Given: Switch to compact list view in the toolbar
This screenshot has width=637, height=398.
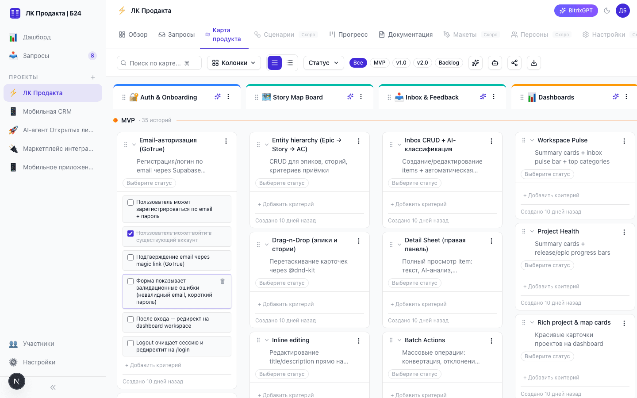Looking at the screenshot, I should [290, 63].
